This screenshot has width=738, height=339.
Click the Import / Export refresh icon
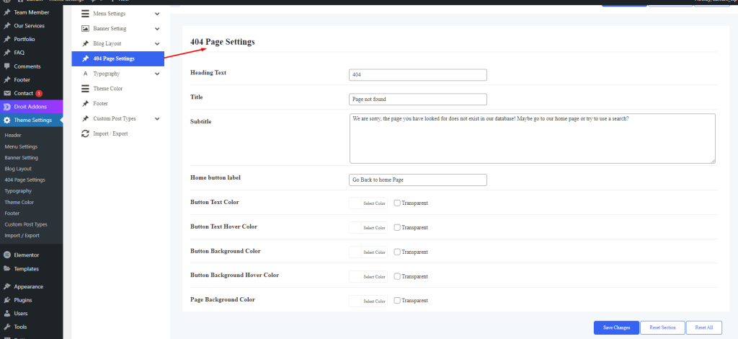click(85, 133)
